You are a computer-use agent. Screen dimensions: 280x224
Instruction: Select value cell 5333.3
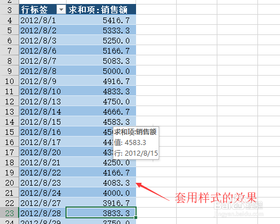tap(101, 30)
